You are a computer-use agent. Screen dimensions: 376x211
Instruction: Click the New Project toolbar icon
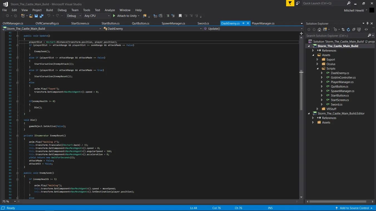pyautogui.click(x=23, y=16)
